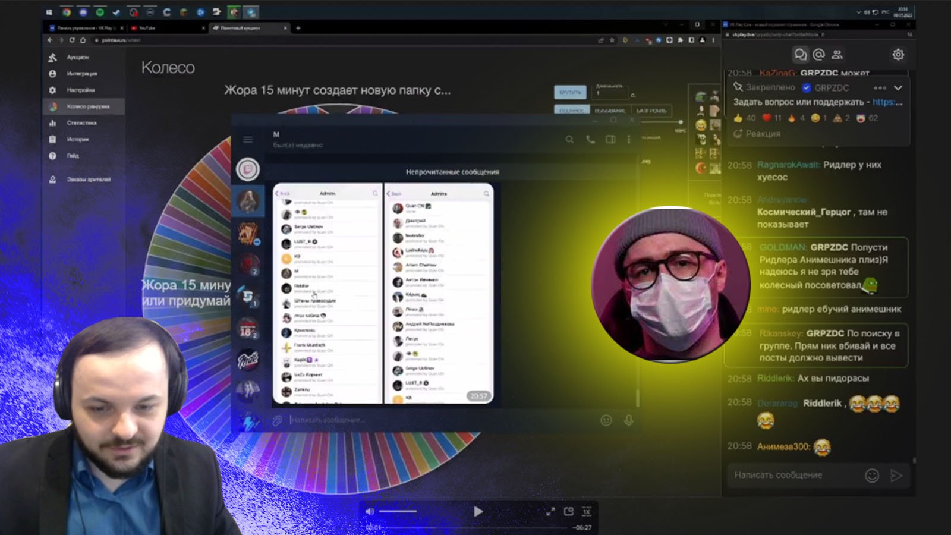This screenshot has height=535, width=951.
Task: Toggle Telegram side panel icon
Action: pos(610,140)
